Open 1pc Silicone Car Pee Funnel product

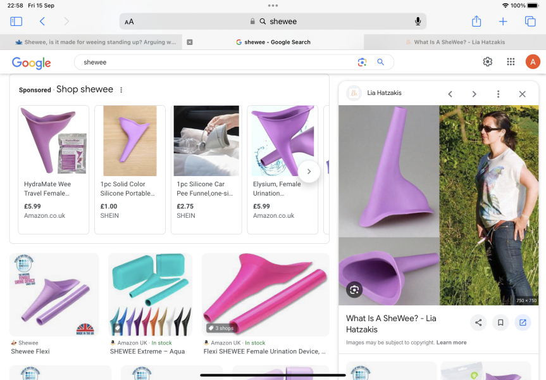pyautogui.click(x=206, y=170)
